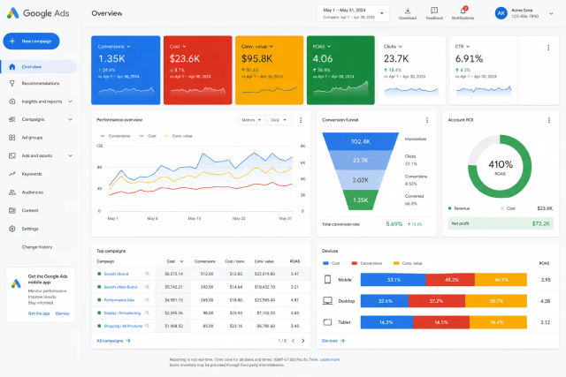Screen dimensions: 566x377
Task: Click the Feedback icon in header
Action: [434, 11]
